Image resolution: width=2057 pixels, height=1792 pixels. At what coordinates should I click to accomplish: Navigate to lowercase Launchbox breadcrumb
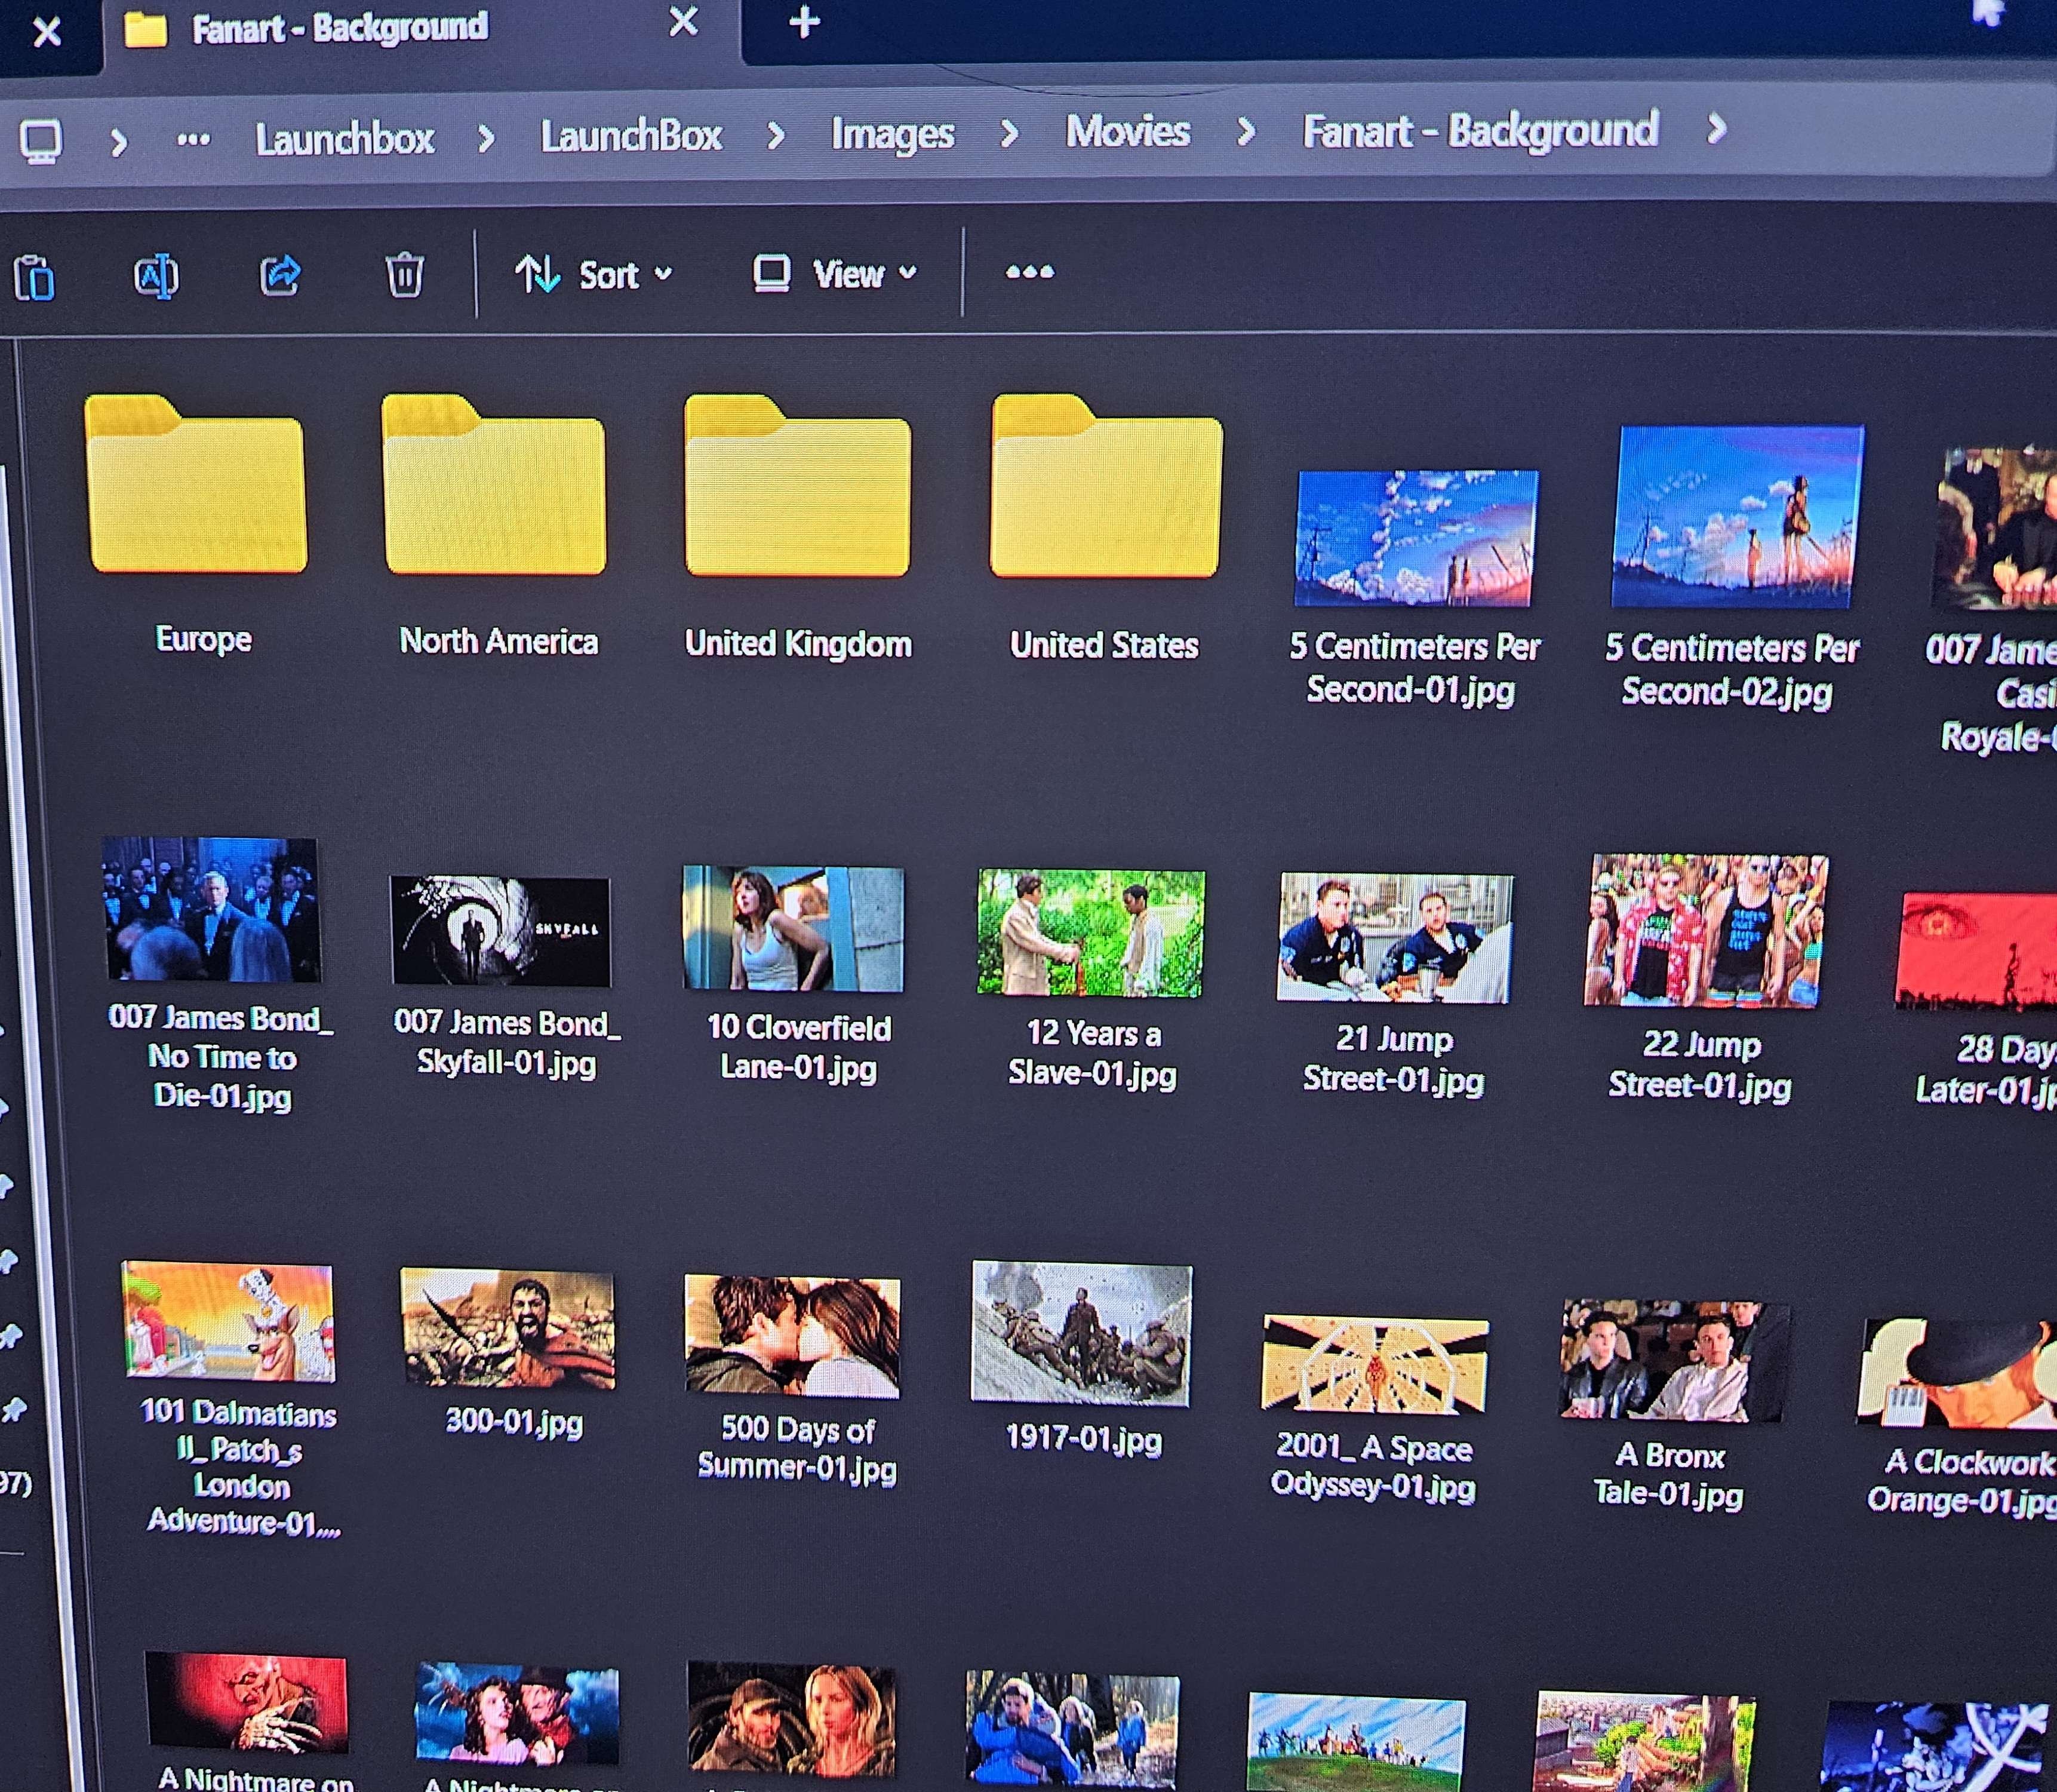tap(345, 138)
